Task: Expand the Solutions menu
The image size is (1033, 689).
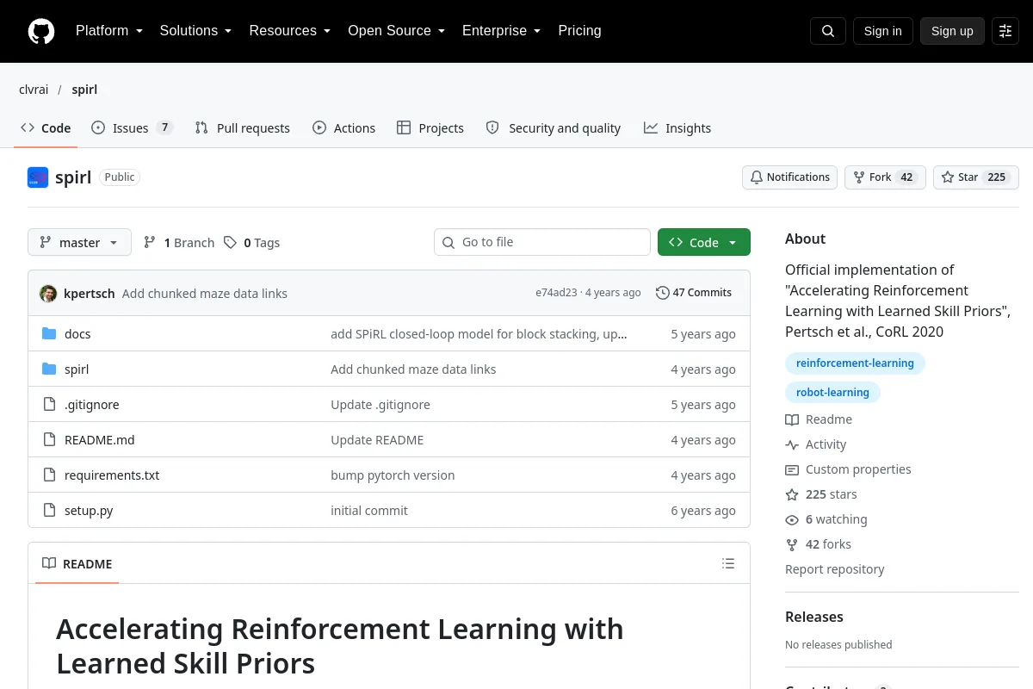Action: pos(195,31)
